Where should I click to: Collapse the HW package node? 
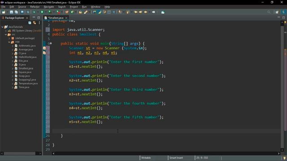(9, 42)
